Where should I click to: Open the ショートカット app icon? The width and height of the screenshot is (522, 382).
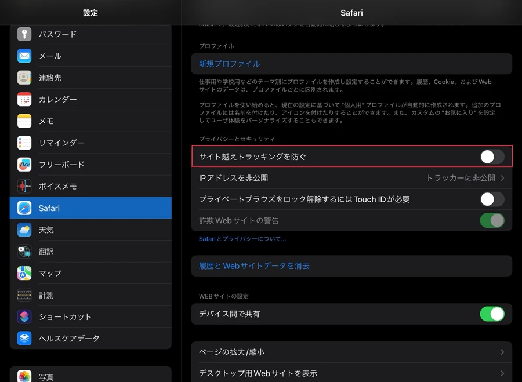24,316
